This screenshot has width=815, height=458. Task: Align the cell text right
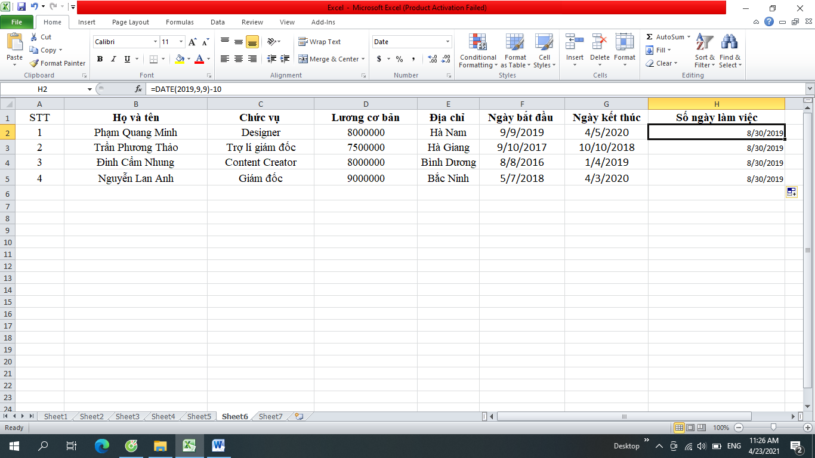click(x=252, y=59)
